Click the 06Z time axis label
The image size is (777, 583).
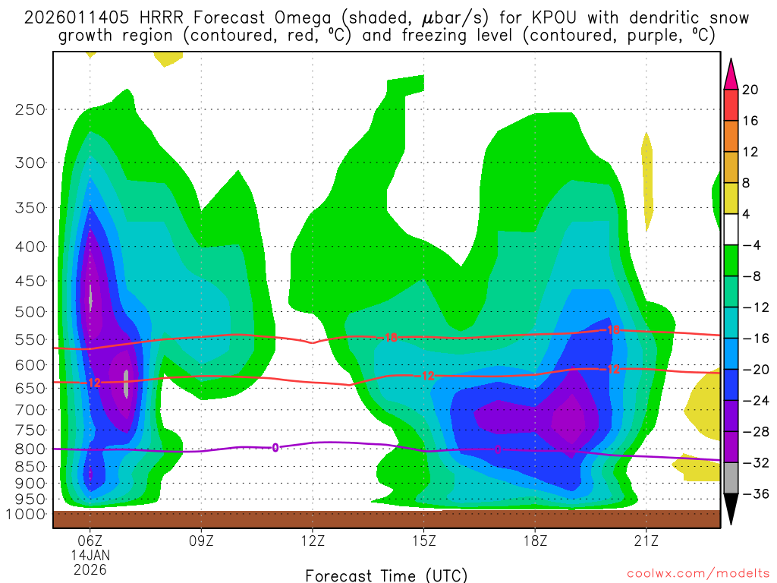[90, 540]
